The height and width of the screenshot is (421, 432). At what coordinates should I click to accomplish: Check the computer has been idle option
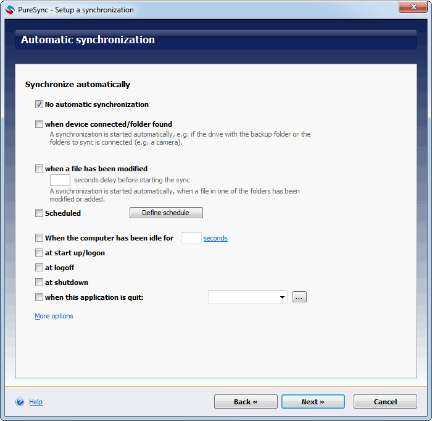pyautogui.click(x=39, y=238)
